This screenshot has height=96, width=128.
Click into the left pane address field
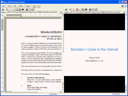32,12
